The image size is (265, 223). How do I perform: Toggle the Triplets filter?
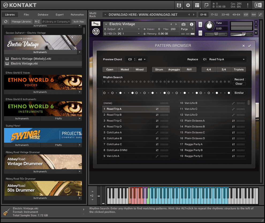coord(239,70)
